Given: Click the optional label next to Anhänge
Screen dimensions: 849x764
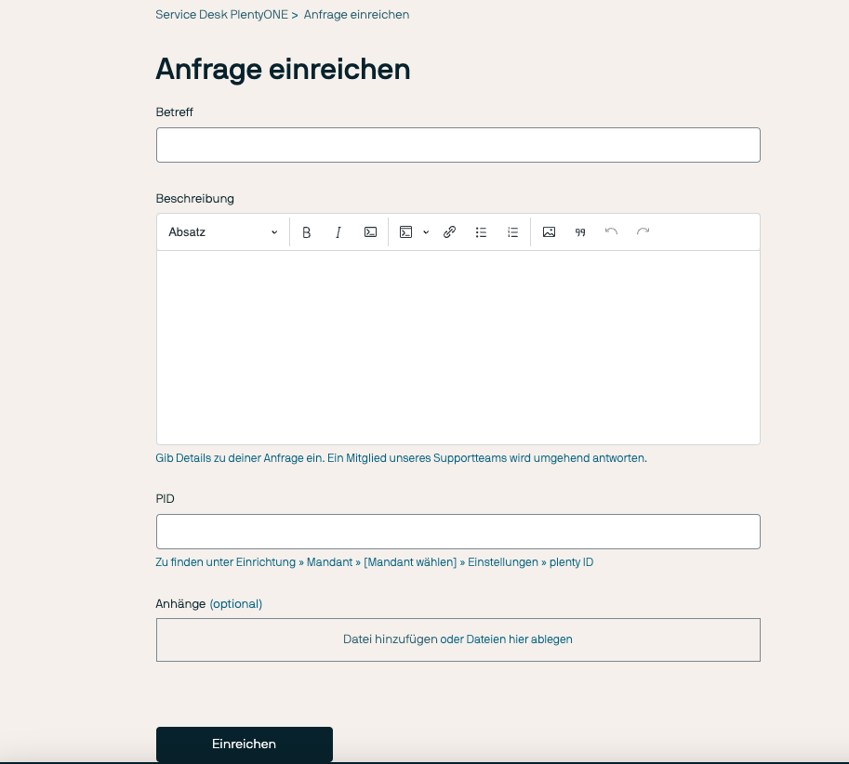Looking at the screenshot, I should (235, 603).
